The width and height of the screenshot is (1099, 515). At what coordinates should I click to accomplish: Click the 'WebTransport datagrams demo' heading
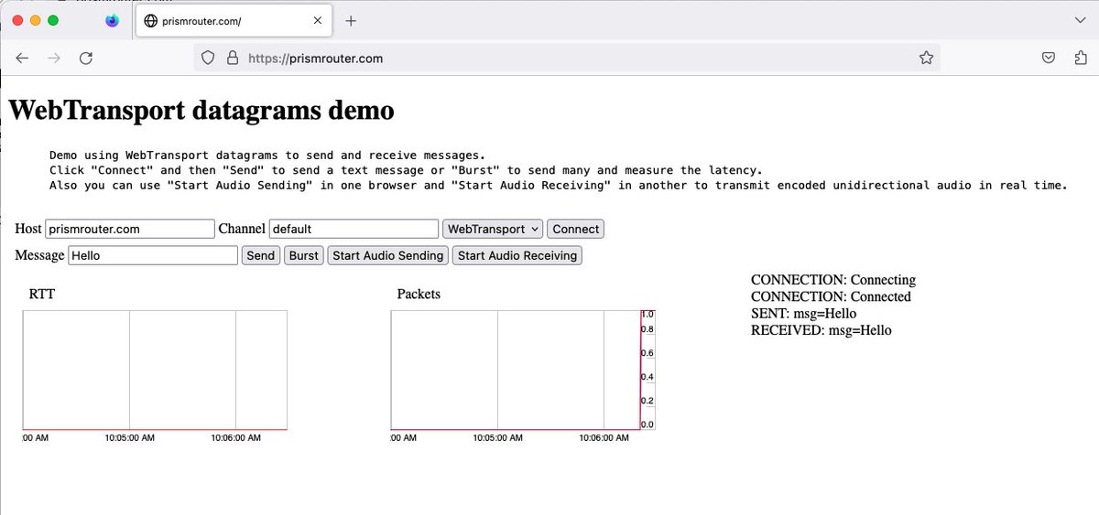pos(201,111)
